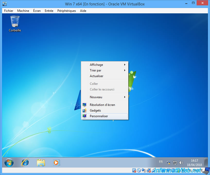Click the greyed Coller entry
Screen dimensions: 210x175
click(x=104, y=84)
